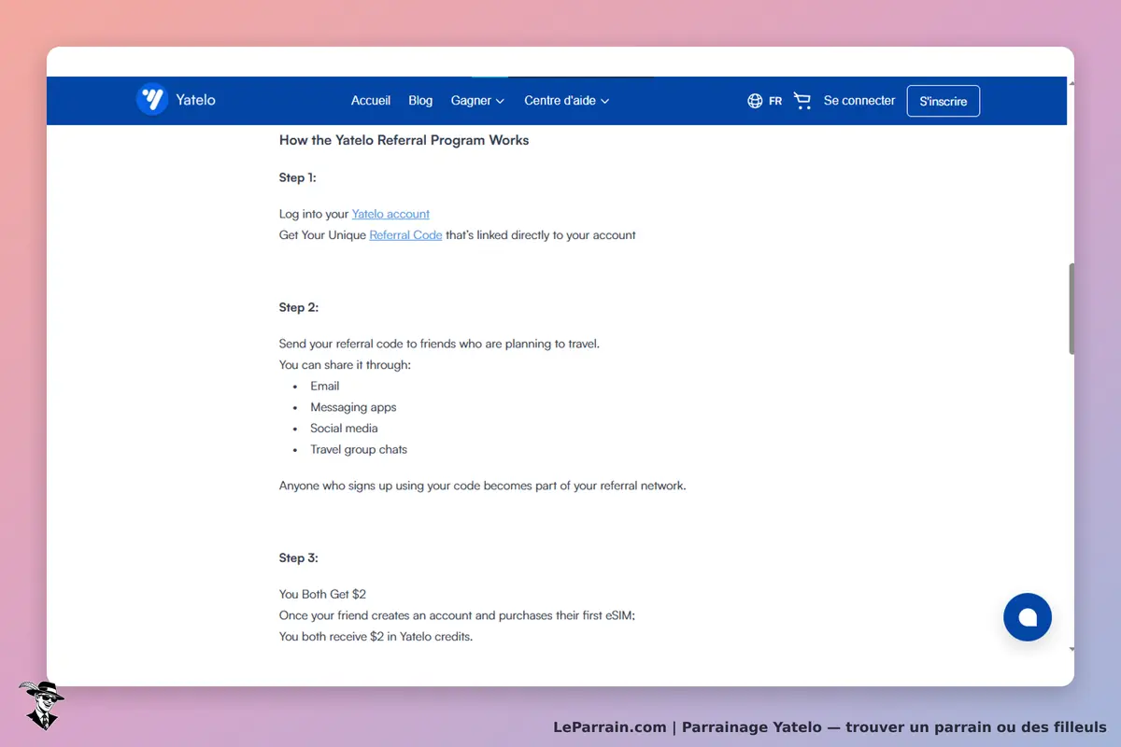The image size is (1121, 747).
Task: Click Se connecter link
Action: (x=859, y=101)
